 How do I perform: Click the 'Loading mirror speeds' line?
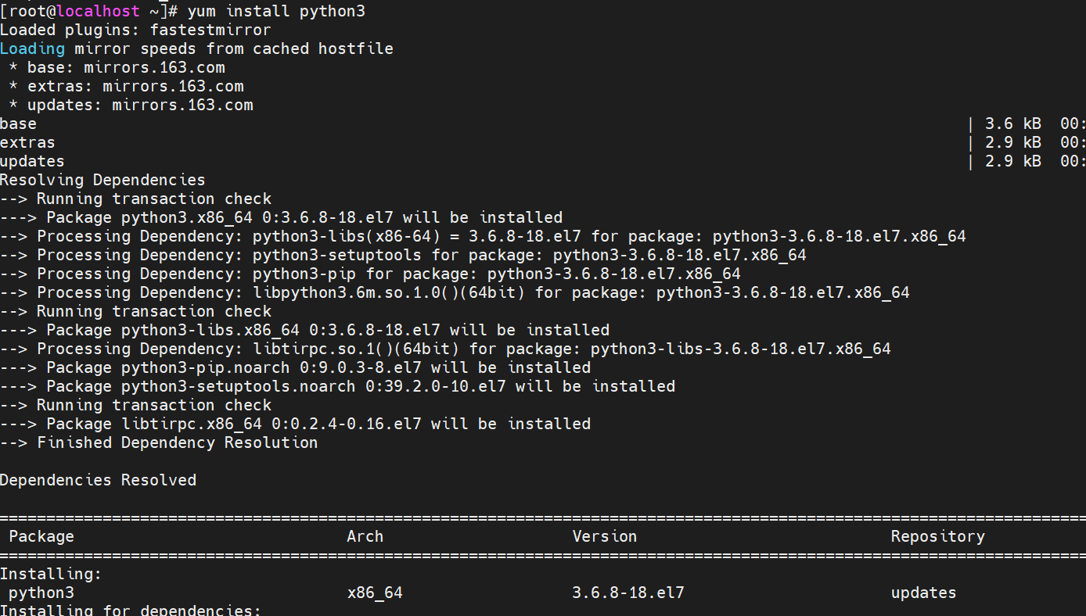coord(196,48)
